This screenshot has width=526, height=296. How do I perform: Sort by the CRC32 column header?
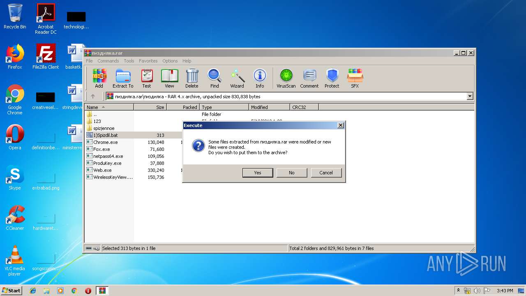pyautogui.click(x=304, y=107)
